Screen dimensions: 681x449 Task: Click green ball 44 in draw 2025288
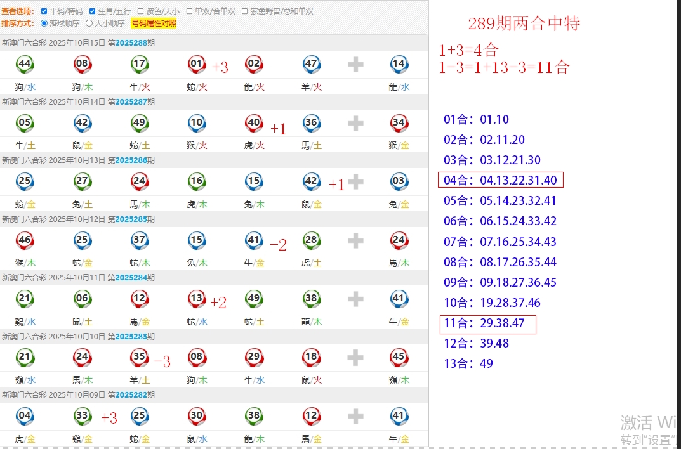point(25,64)
